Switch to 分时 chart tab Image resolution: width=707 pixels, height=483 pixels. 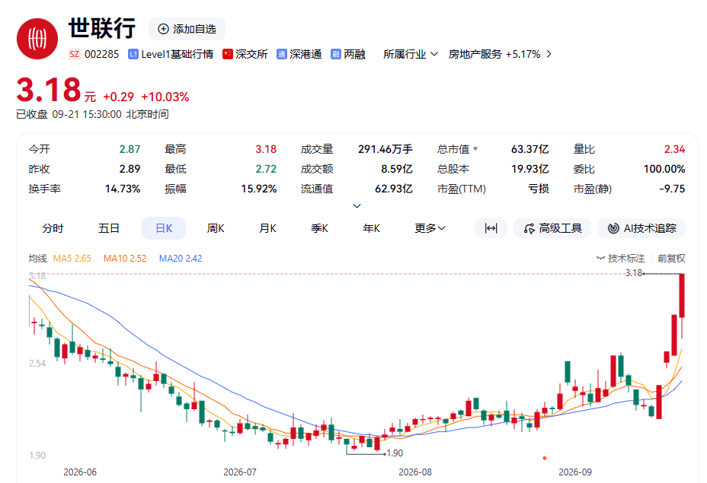[x=53, y=228]
